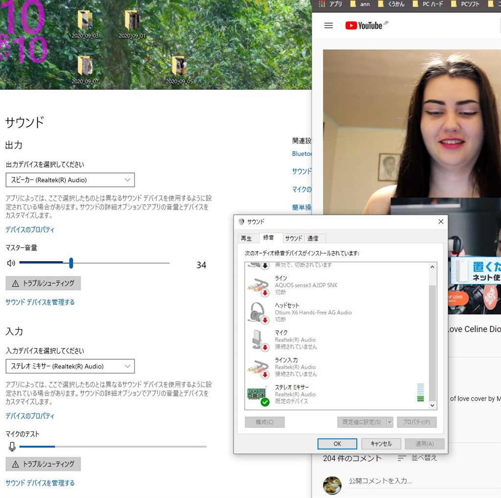The image size is (501, 498).
Task: Open output デバイスのプロパティ link
Action: (30, 229)
